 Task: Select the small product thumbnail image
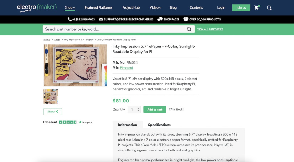pos(51,96)
